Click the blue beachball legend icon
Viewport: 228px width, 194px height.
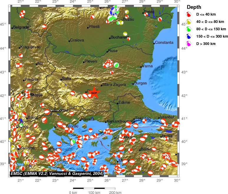(x=189, y=36)
